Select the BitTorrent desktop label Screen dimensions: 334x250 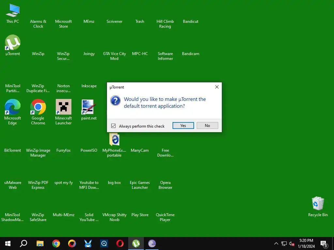[13, 150]
